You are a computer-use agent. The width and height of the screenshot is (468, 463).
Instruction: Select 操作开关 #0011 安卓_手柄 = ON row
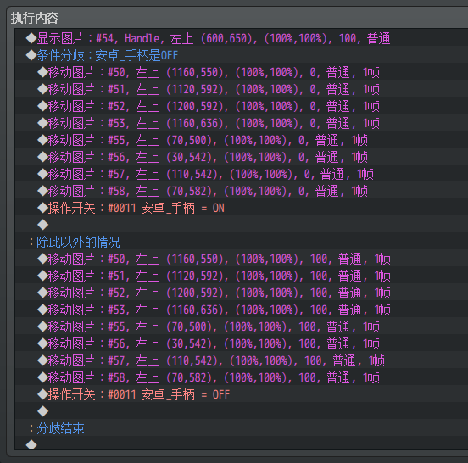[x=241, y=208]
